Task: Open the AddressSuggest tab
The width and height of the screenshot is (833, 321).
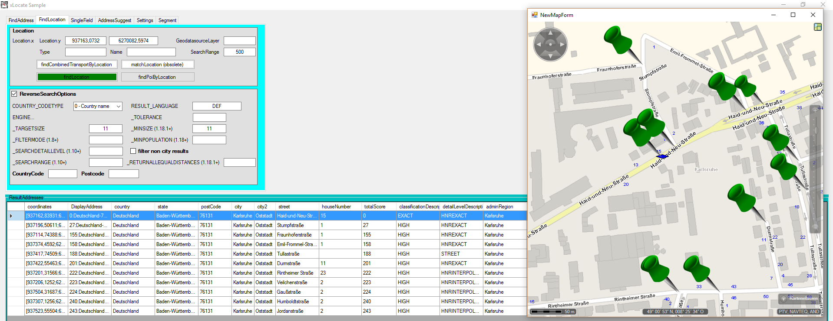Action: pyautogui.click(x=114, y=20)
